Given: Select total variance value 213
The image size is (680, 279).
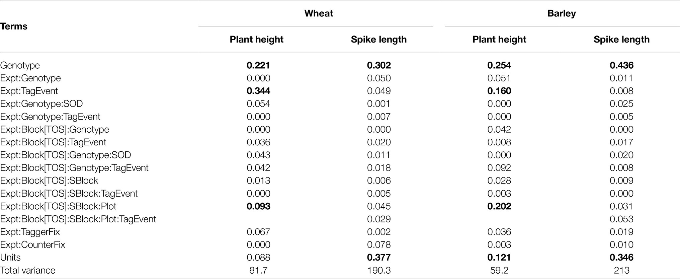Looking at the screenshot, I should click(621, 270).
